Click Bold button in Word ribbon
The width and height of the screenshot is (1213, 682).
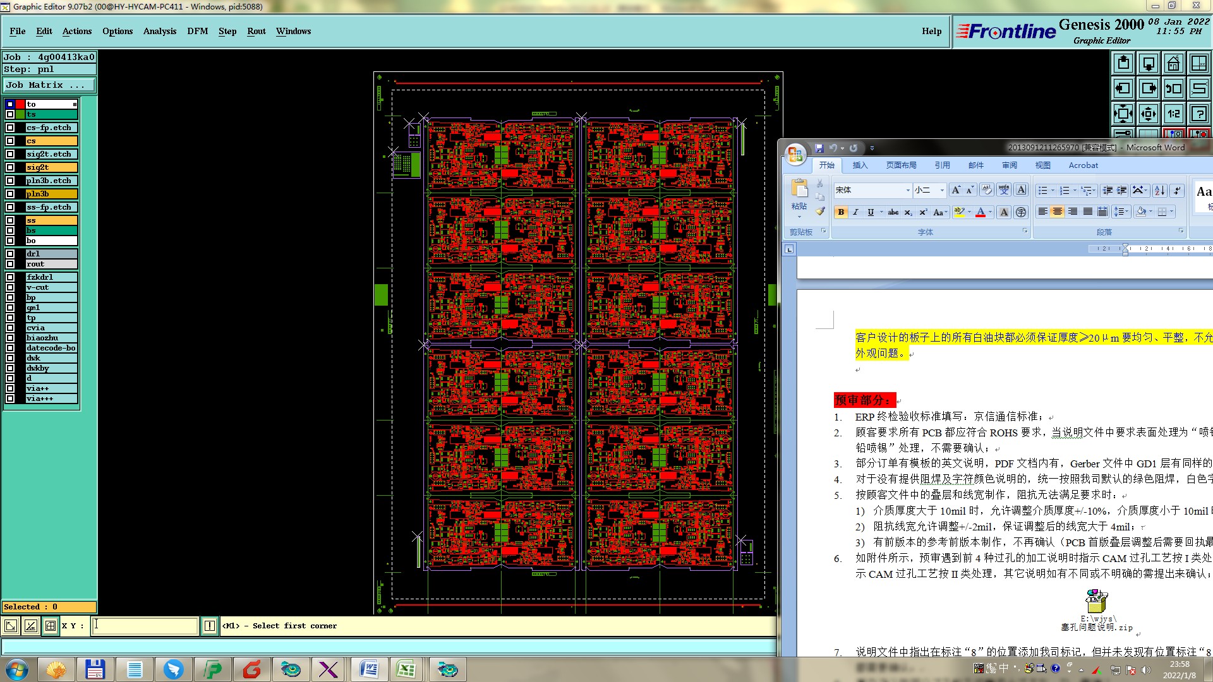click(x=841, y=212)
